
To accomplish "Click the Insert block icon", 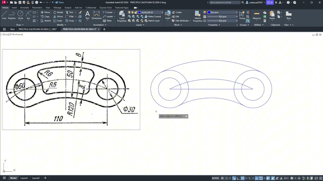I will (168, 15).
